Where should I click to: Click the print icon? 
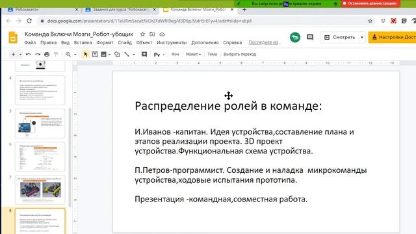pyautogui.click(x=47, y=55)
